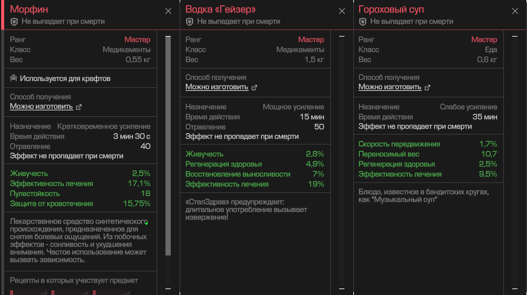Click the external-link icon in the Водка «Гейзер» panel

click(x=254, y=88)
